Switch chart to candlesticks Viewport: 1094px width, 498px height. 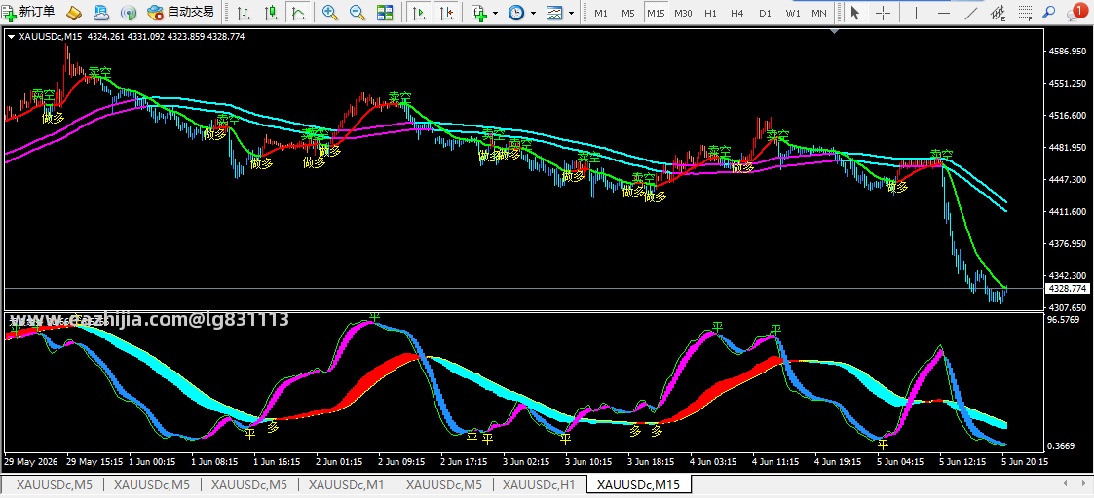(x=271, y=12)
